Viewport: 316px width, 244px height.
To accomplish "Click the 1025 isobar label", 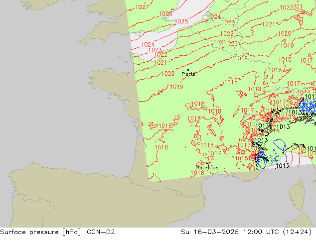I will pyautogui.click(x=181, y=21).
